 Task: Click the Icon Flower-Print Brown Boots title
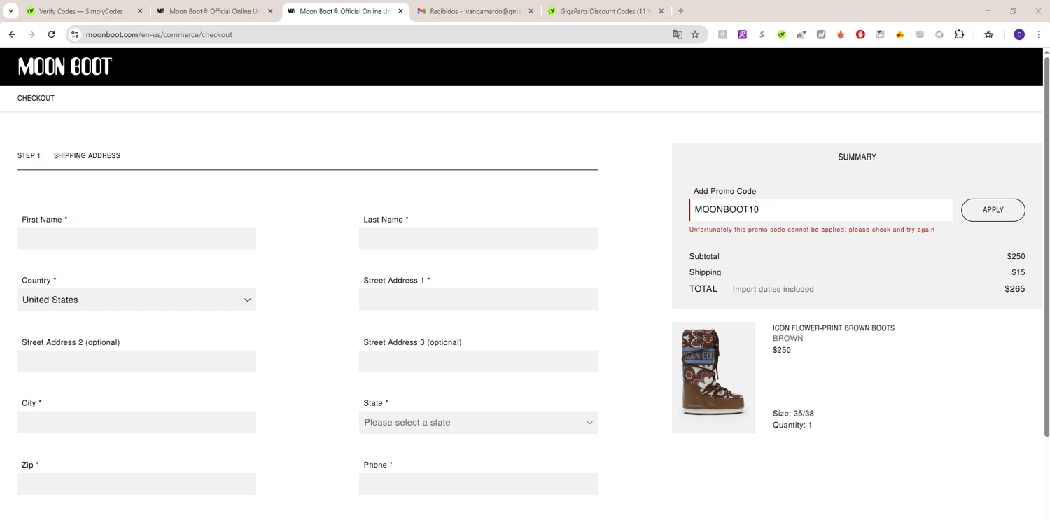click(x=834, y=328)
